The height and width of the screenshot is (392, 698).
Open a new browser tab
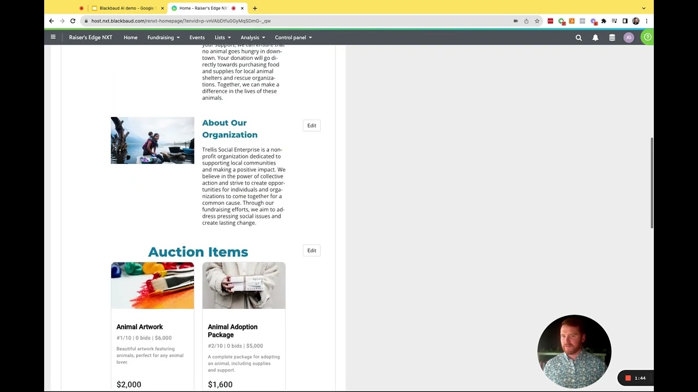[x=255, y=8]
